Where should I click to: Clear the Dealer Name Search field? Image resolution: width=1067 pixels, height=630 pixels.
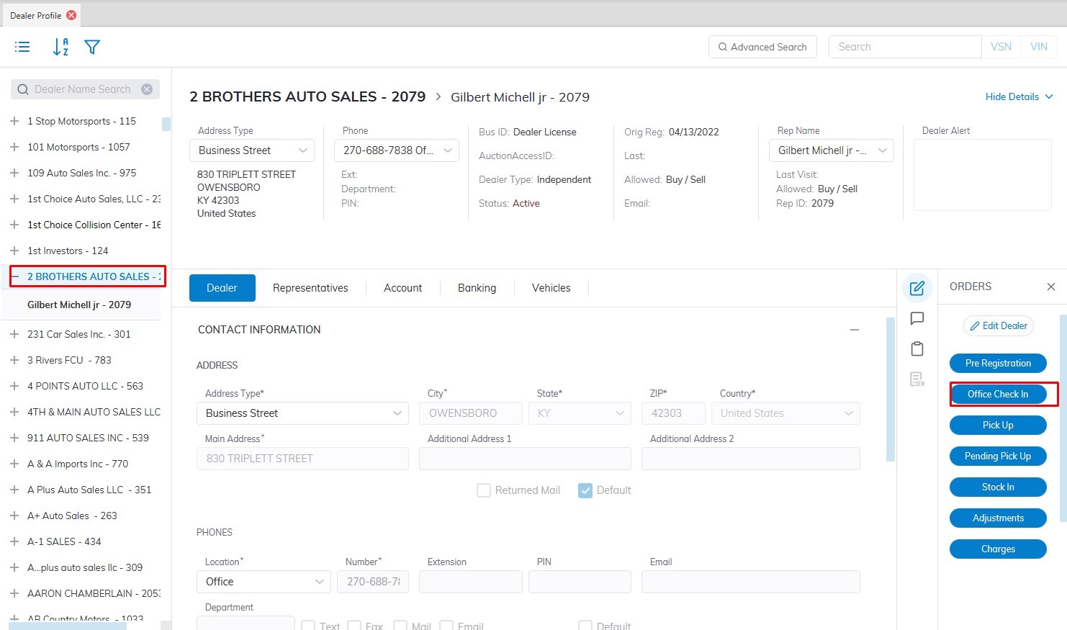(147, 89)
